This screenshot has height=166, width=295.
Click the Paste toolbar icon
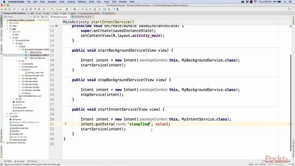coord(30,9)
